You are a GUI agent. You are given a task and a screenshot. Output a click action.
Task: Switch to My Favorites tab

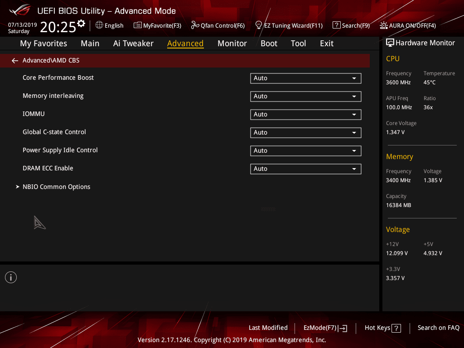click(x=43, y=43)
